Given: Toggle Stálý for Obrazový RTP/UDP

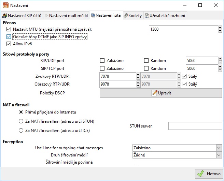Looking at the screenshot, I should (x=184, y=84).
